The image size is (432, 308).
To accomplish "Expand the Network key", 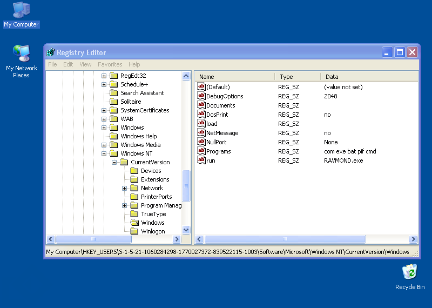I will pyautogui.click(x=125, y=189).
